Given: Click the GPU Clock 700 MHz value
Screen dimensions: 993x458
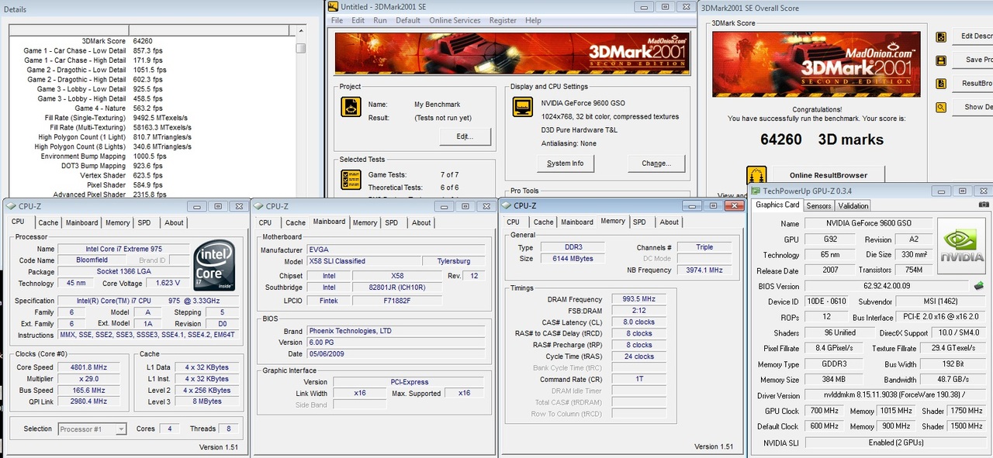Looking at the screenshot, I should point(824,412).
